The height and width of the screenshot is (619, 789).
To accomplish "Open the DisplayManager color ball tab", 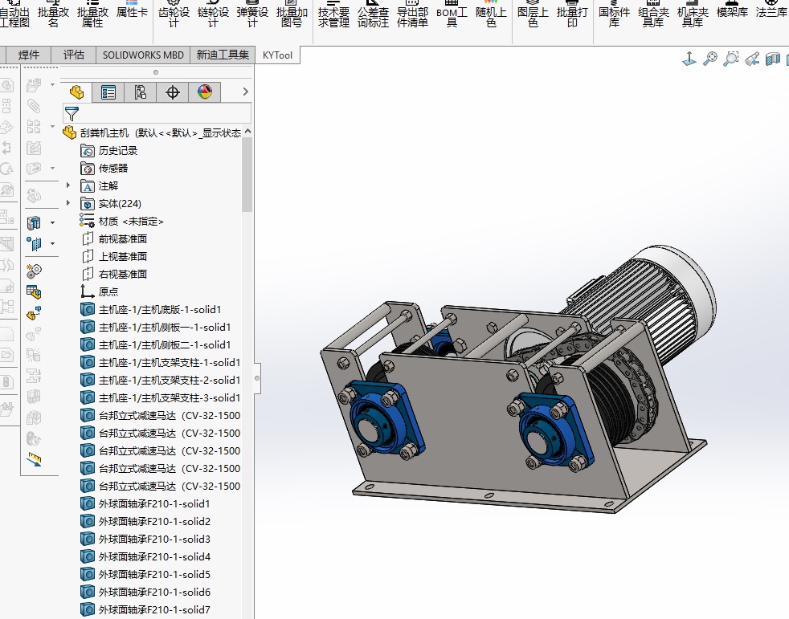I will pos(205,92).
